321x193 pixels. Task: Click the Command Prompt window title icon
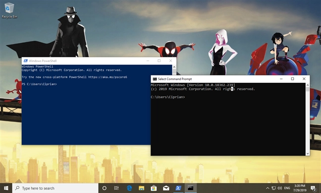[155, 79]
